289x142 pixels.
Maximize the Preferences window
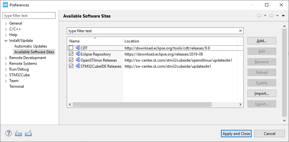[267, 5]
